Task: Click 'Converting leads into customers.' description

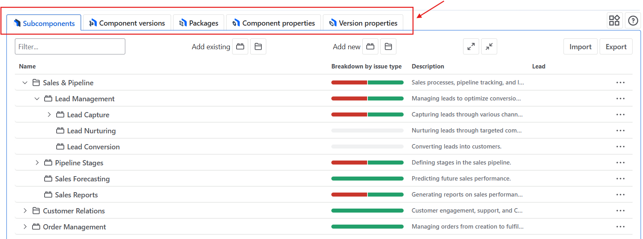Action: point(456,147)
